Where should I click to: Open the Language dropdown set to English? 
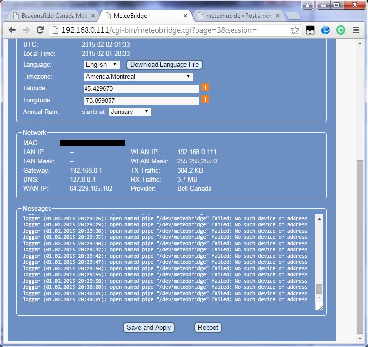click(101, 64)
